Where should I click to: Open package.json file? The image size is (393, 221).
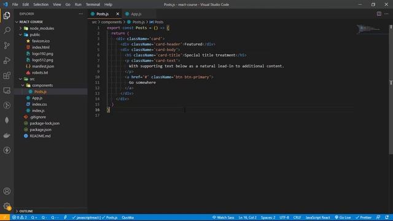point(41,130)
